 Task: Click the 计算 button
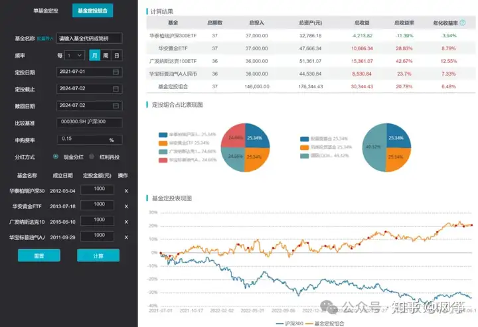coord(98,255)
